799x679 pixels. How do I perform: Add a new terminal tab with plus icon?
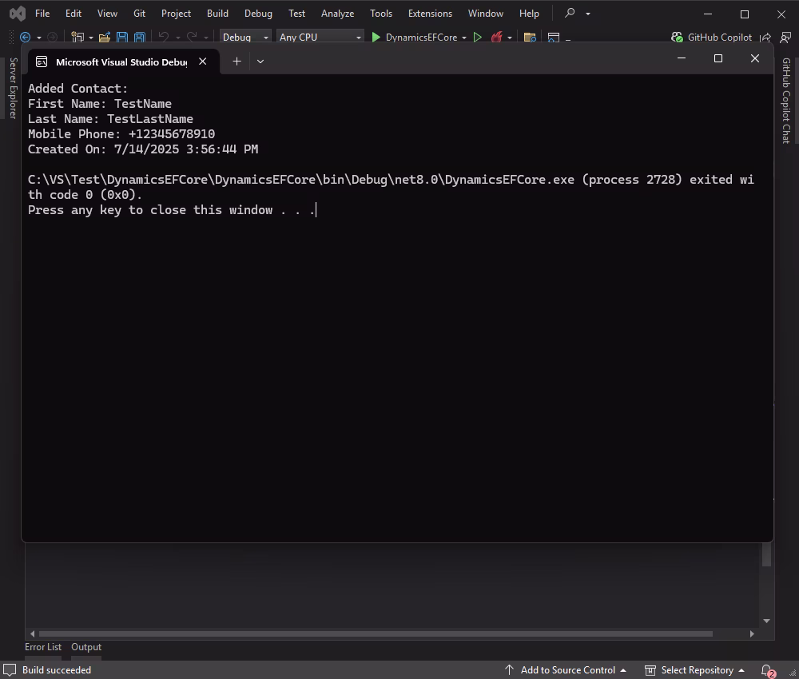[x=237, y=62]
